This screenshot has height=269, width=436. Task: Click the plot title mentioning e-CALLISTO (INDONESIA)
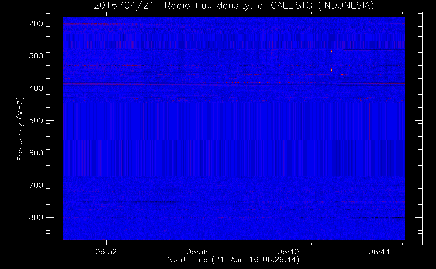[x=234, y=5]
